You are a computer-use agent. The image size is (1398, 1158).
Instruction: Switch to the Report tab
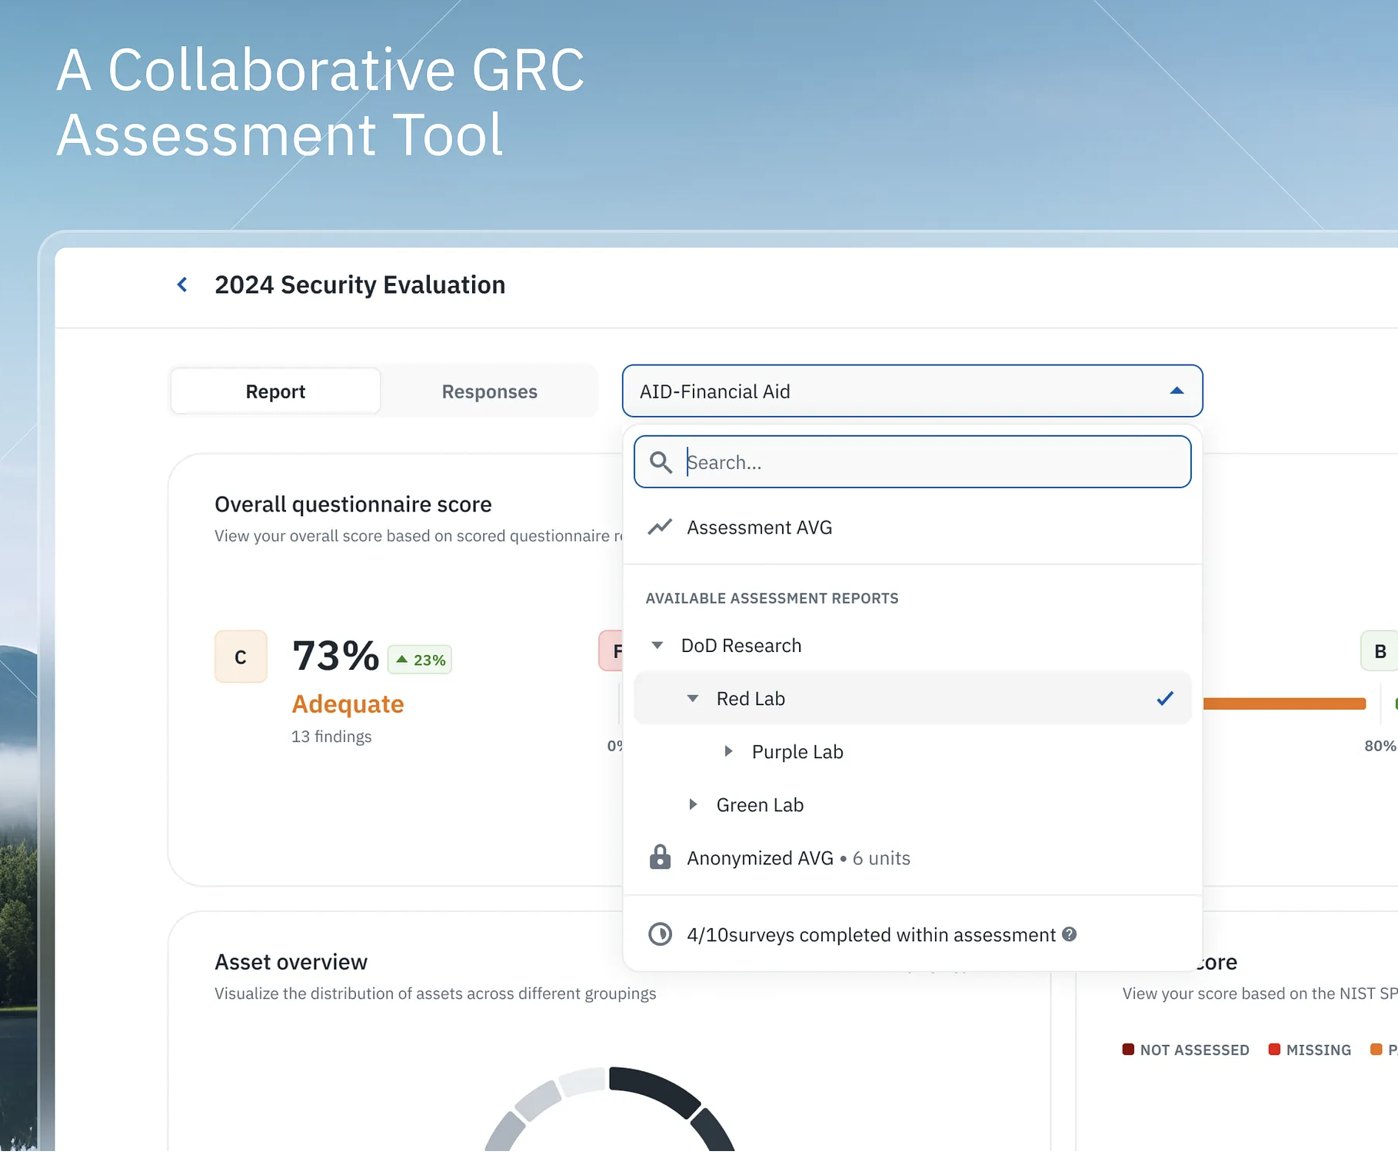(275, 391)
